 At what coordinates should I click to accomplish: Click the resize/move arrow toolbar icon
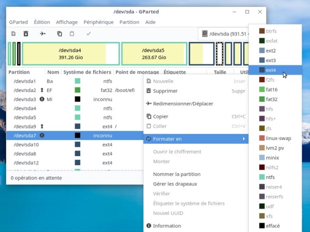(x=42, y=34)
